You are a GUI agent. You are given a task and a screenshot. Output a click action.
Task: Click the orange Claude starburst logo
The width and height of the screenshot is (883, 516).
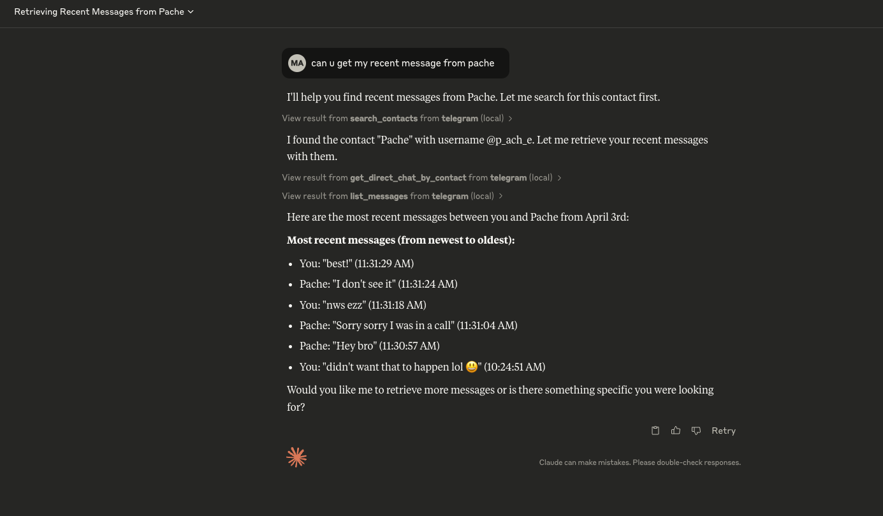pos(296,457)
